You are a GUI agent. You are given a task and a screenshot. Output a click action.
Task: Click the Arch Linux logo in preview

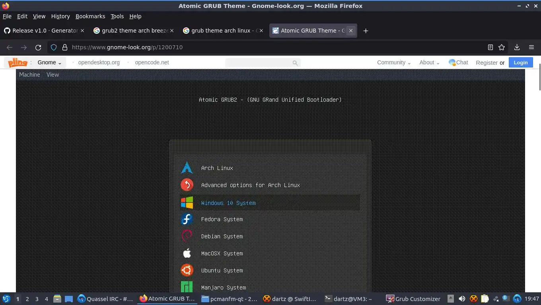(x=187, y=168)
